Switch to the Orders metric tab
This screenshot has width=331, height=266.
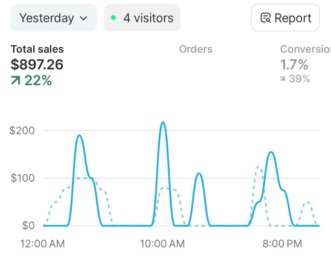196,49
